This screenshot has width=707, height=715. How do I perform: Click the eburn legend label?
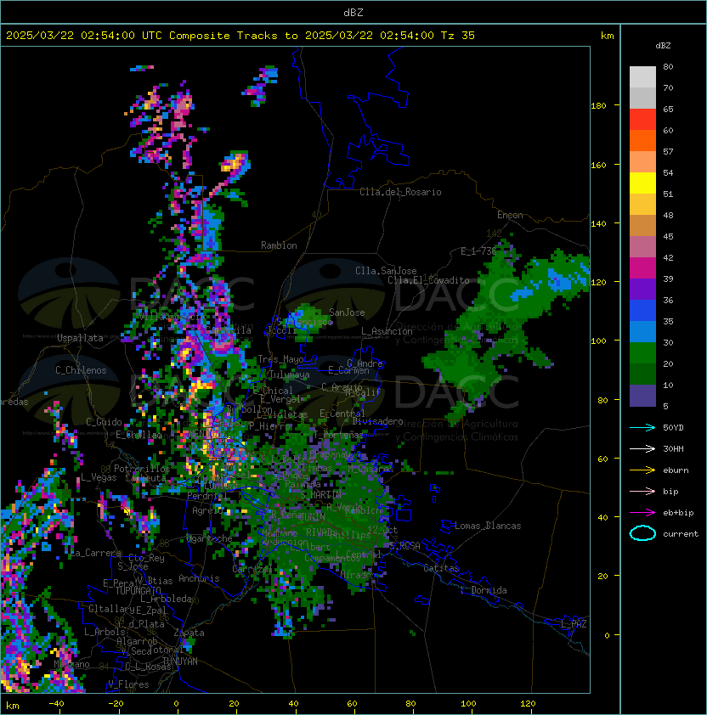tap(676, 470)
